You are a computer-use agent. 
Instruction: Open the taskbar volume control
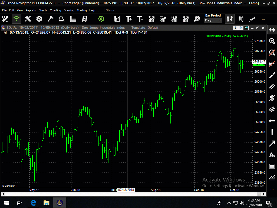242,203
